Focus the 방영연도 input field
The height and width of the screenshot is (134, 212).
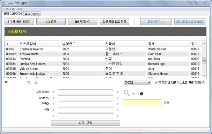(x=85, y=98)
